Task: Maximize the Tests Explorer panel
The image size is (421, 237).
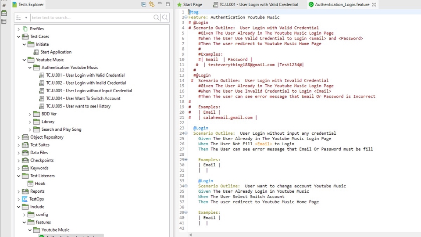Action: click(x=168, y=4)
